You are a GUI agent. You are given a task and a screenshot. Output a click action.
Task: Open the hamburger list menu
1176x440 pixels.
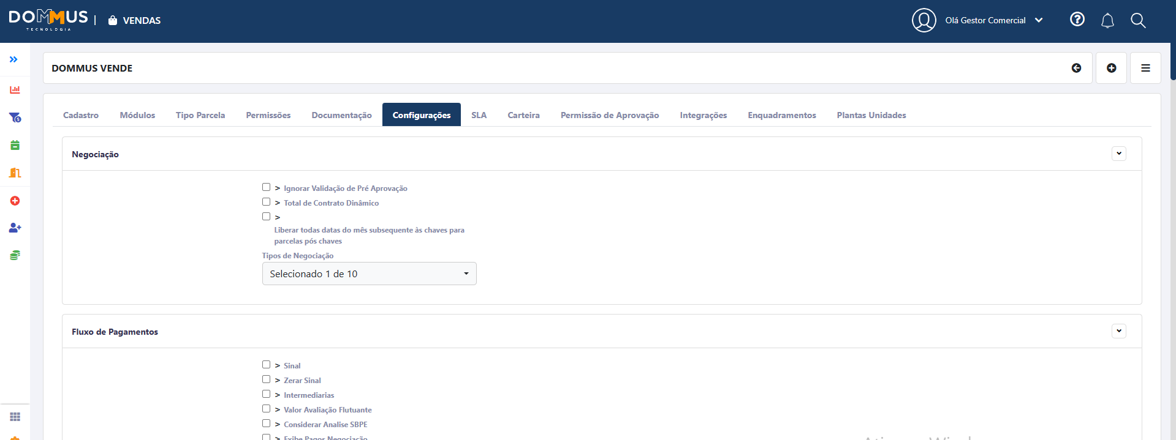[1145, 68]
